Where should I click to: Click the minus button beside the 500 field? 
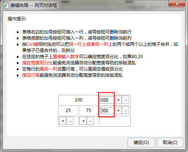(125, 100)
